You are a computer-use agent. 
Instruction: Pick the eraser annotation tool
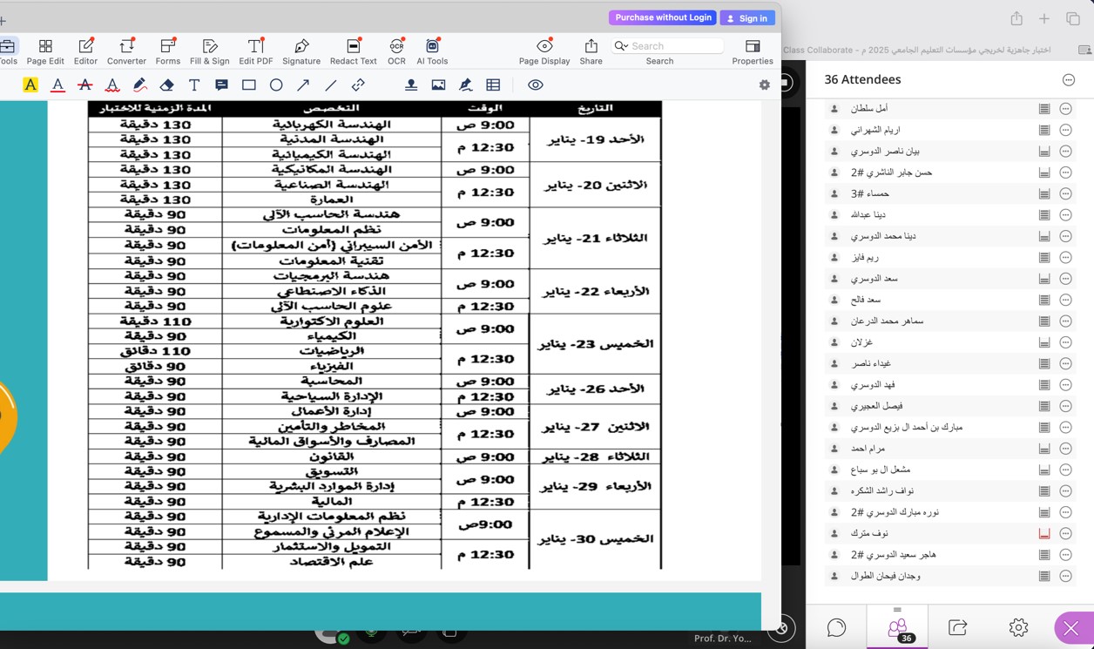[x=166, y=85]
